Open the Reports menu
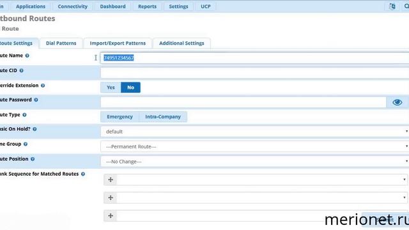 pyautogui.click(x=148, y=6)
